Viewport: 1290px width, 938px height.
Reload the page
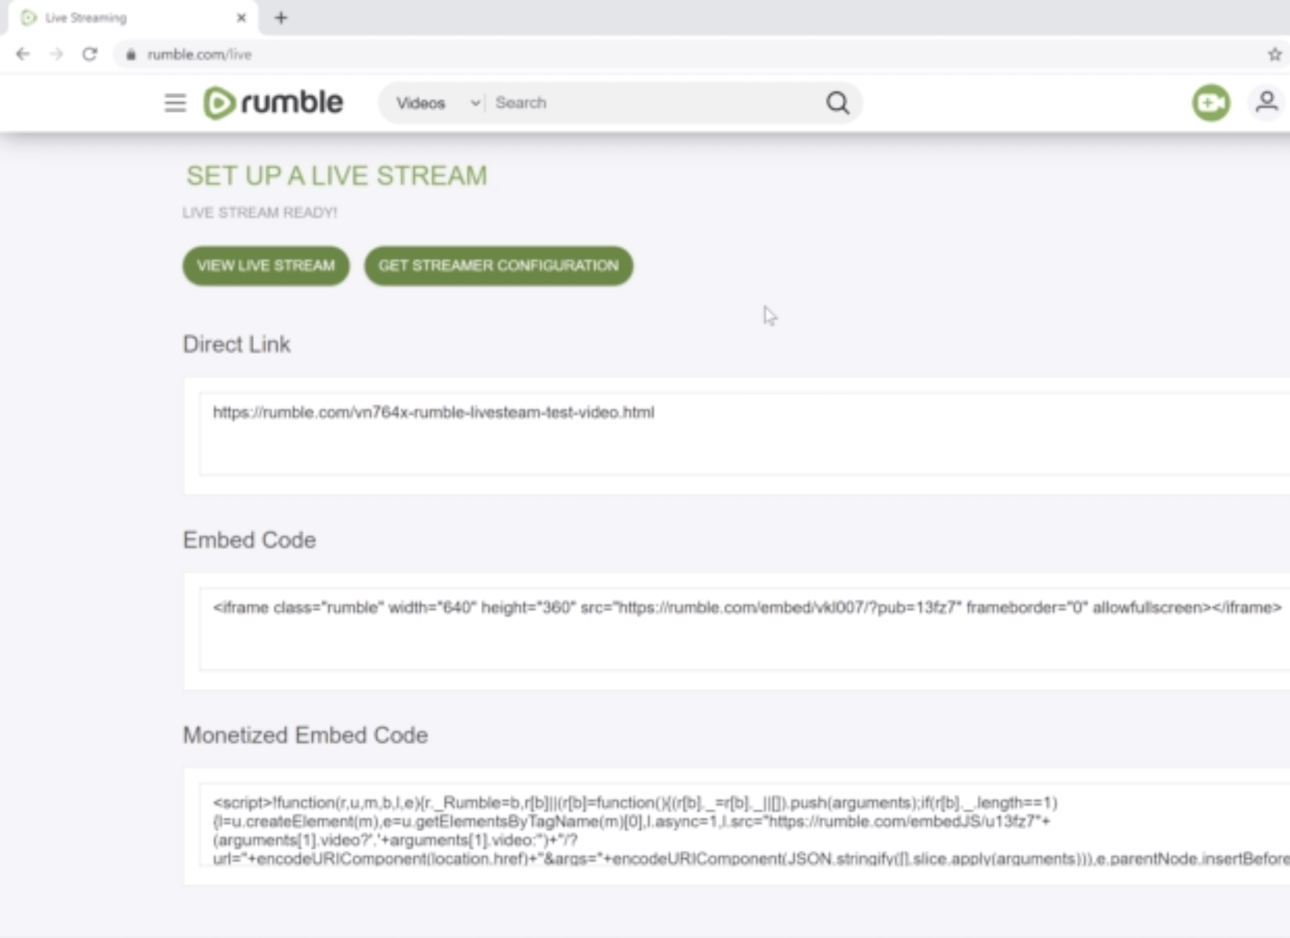[x=91, y=55]
